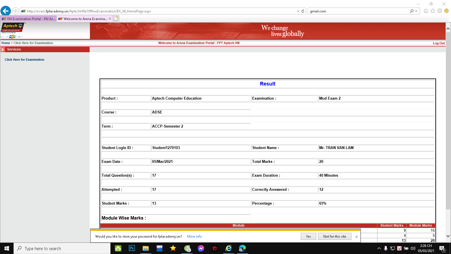Click the page scroll up arrow
Image resolution: width=451 pixels, height=254 pixels.
click(x=448, y=29)
